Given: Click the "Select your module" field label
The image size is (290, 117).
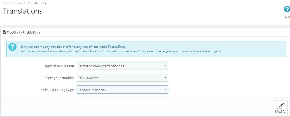Looking at the screenshot, I should tap(58, 78).
